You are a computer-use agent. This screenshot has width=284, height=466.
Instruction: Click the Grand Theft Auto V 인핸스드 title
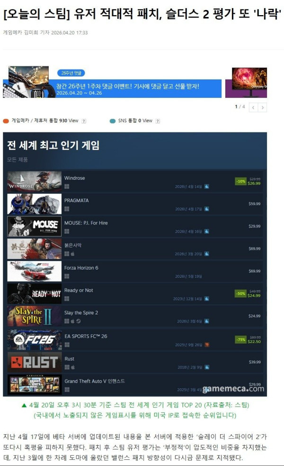(x=95, y=381)
